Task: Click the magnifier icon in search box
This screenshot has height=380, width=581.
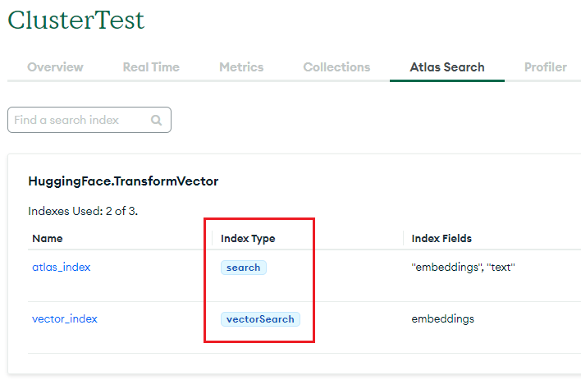Action: (x=157, y=120)
